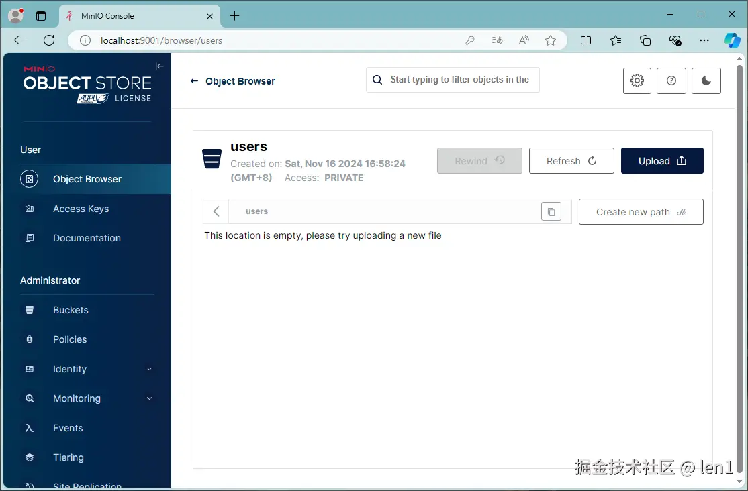Select the MinIO Console tab
The image size is (748, 491).
[x=139, y=16]
